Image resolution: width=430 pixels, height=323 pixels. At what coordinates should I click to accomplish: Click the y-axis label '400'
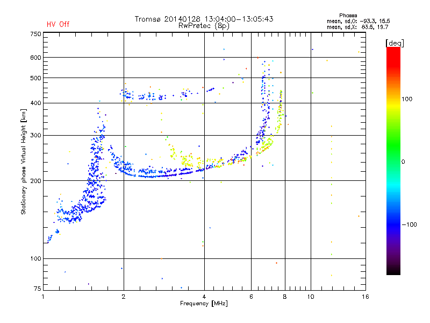[35, 103]
